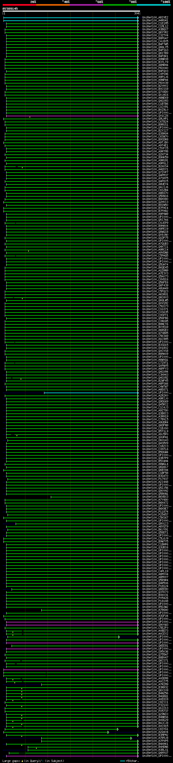Viewport: 173px width, 763px height.
Task: Click the purple ~60% identity legend segment
Action: point(86,5)
